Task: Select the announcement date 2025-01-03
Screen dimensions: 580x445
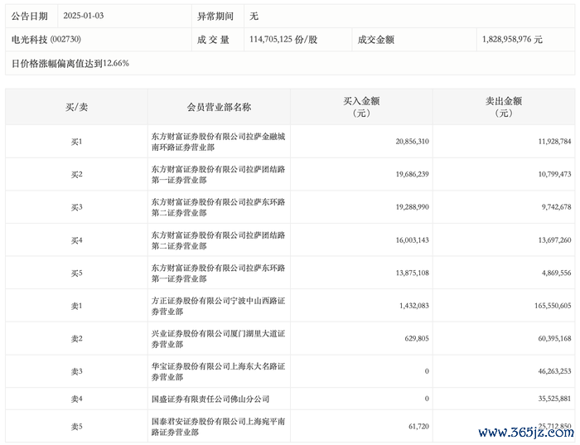Action: click(83, 16)
